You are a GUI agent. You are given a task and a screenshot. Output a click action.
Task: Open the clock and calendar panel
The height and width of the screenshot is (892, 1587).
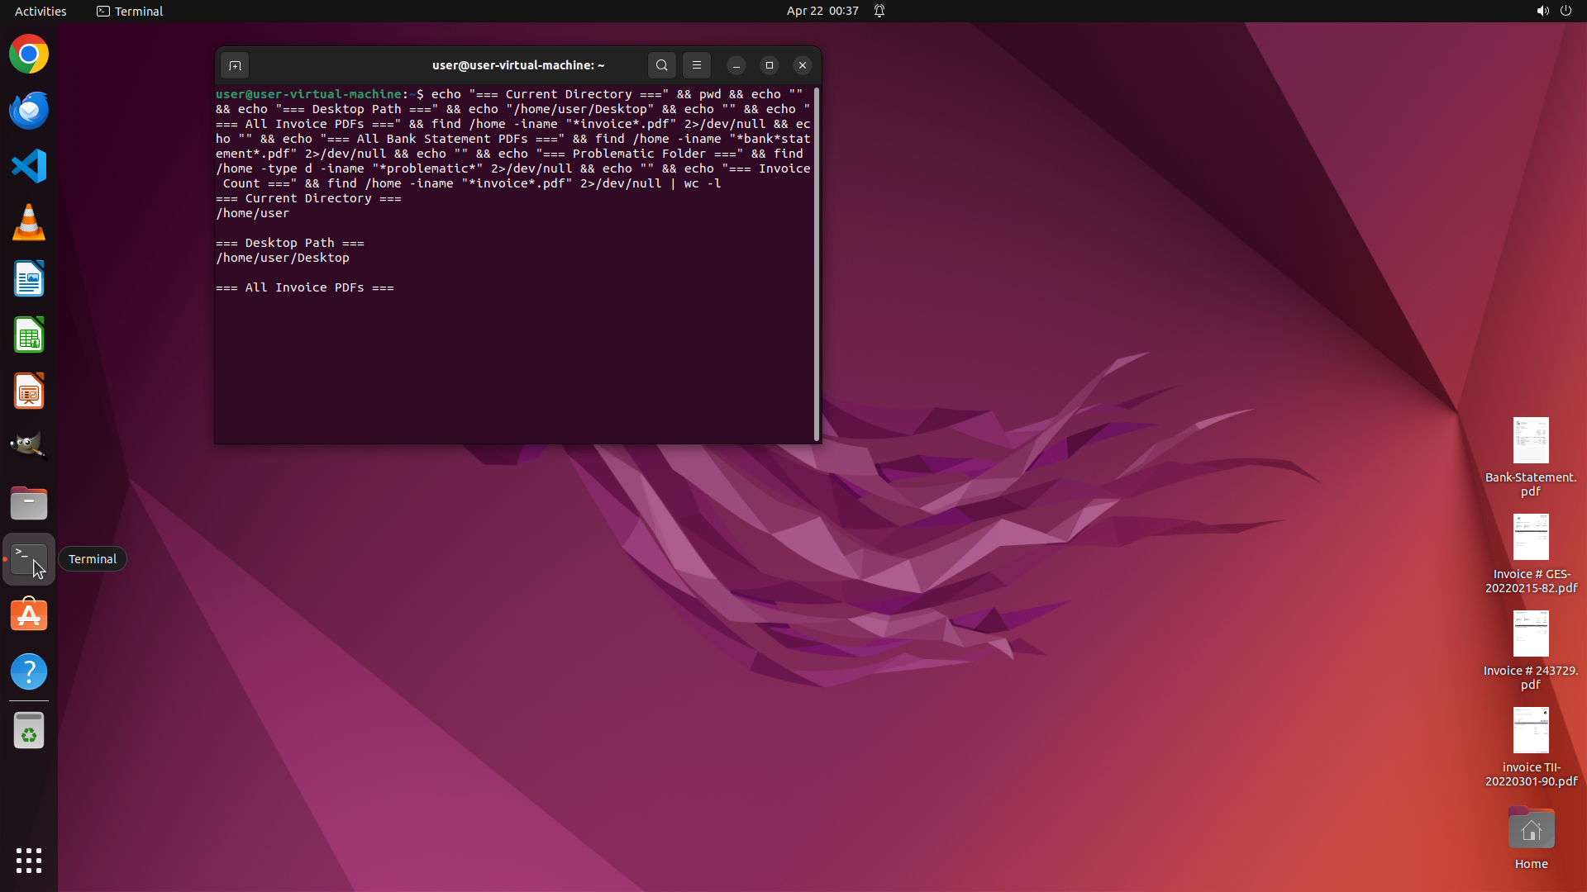(x=822, y=11)
